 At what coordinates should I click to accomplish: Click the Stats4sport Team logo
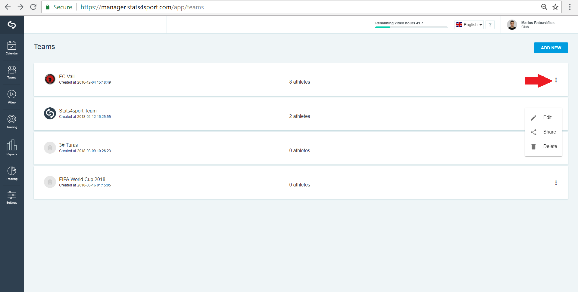tap(50, 113)
